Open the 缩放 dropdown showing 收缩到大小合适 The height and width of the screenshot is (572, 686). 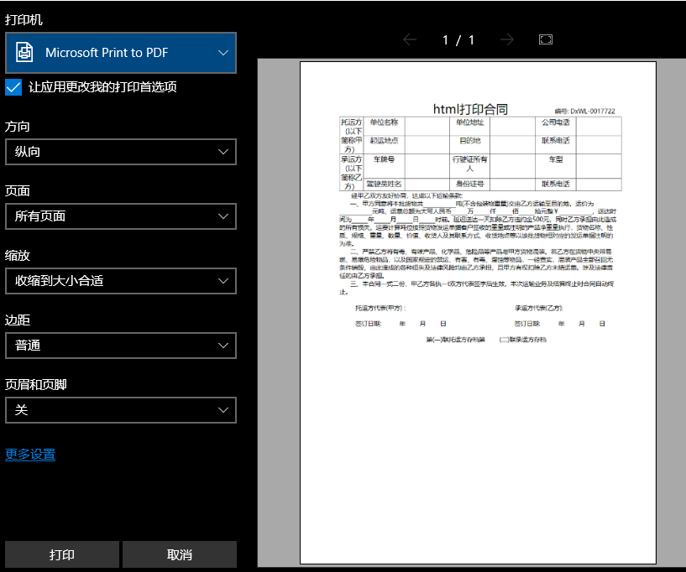[121, 281]
